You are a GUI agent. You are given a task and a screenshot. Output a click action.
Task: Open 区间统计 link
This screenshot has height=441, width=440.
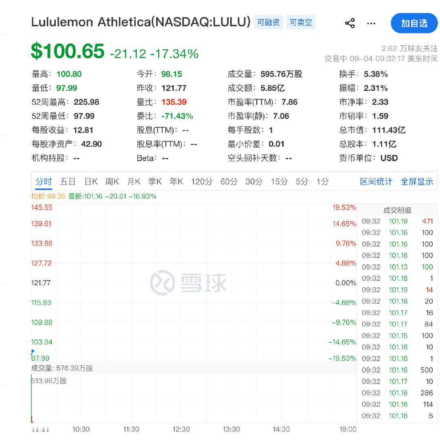(x=376, y=181)
